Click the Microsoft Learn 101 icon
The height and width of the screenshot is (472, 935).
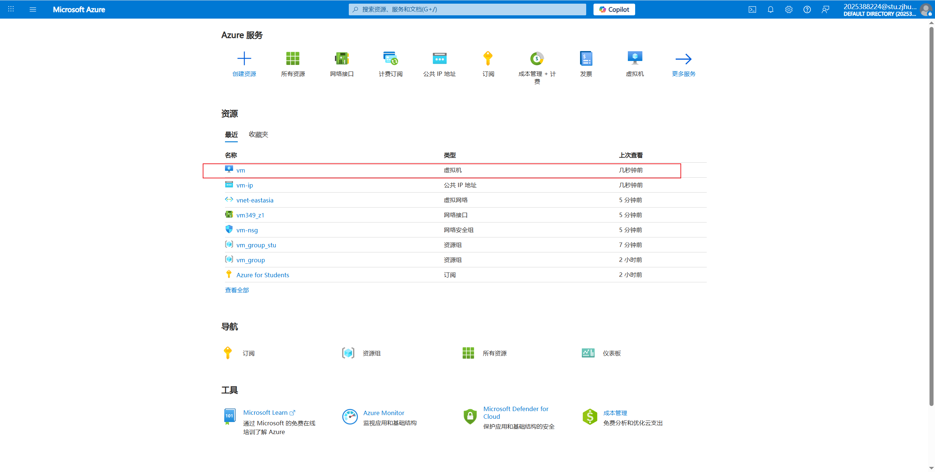[230, 417]
